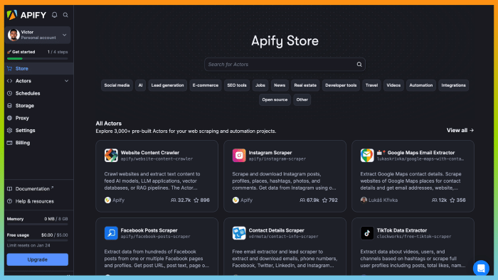The width and height of the screenshot is (498, 280).
Task: Filter by Social media category
Action: pyautogui.click(x=117, y=85)
